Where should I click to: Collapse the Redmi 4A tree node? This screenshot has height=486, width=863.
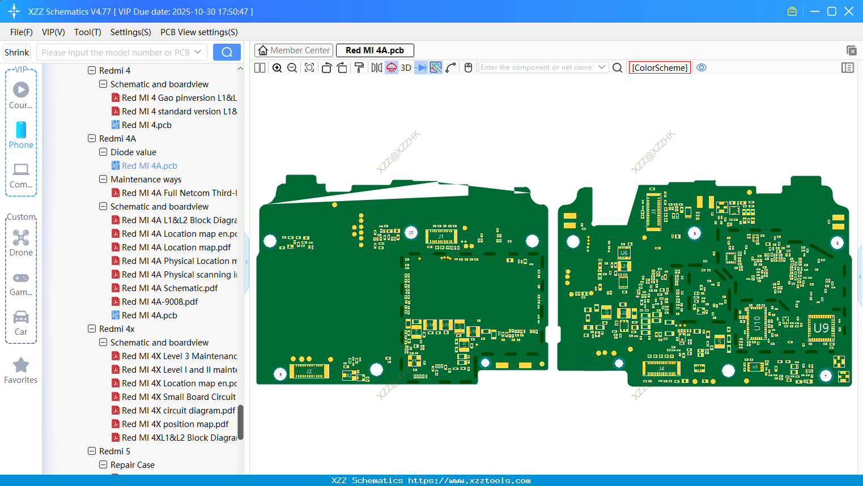[x=92, y=139]
